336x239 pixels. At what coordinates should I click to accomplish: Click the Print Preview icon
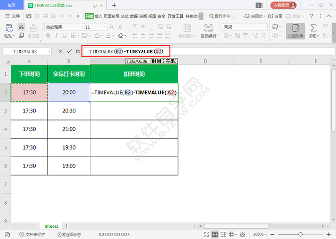click(x=54, y=16)
